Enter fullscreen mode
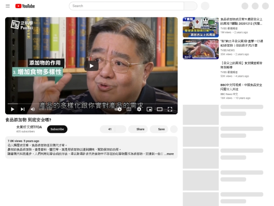274x206 pixels. (x=170, y=109)
